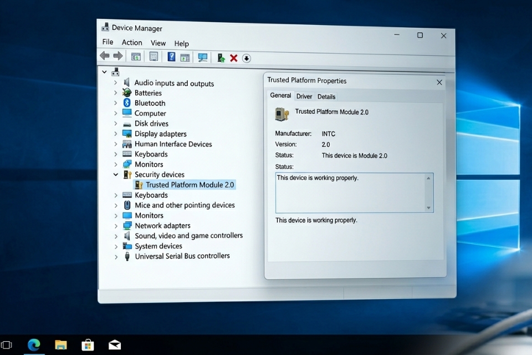Viewport: 532px width, 355px height.
Task: Click the Bluetooth logo icon
Action: [127, 103]
